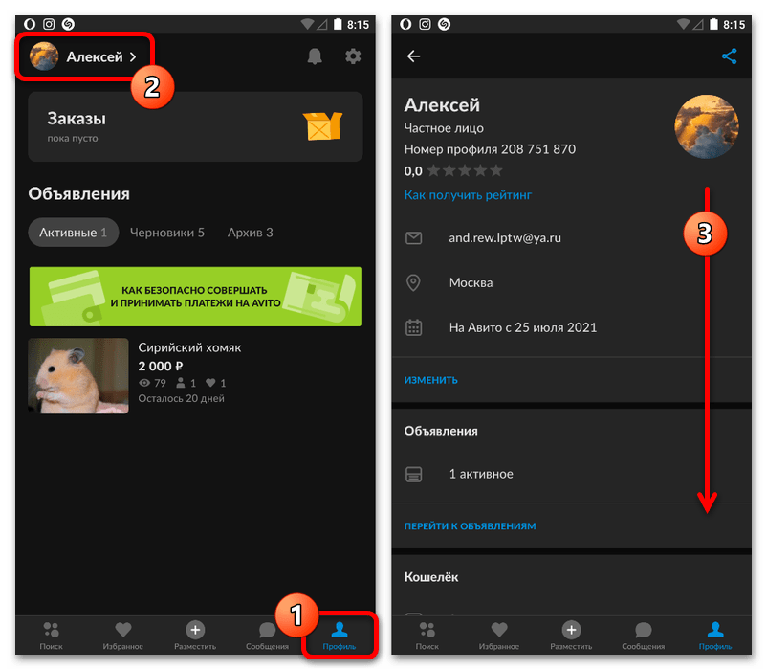Open the Сирийский хомяк listing thumbnail
This screenshot has height=670, width=767.
[78, 375]
